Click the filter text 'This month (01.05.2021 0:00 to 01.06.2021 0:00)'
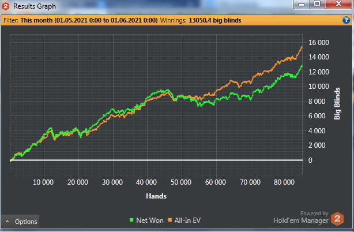This screenshot has width=354, height=232. [89, 20]
